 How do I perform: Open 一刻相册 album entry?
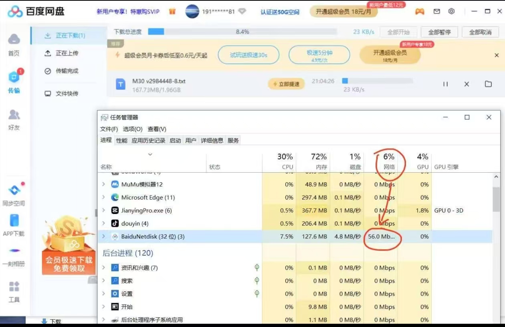tap(14, 257)
